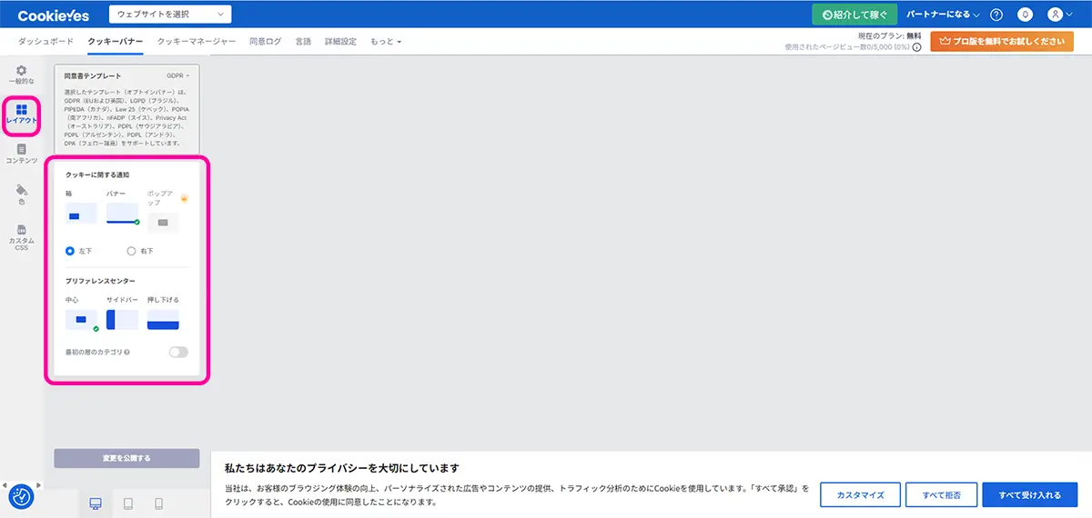Open the 一般的な general settings gear icon

pyautogui.click(x=21, y=70)
